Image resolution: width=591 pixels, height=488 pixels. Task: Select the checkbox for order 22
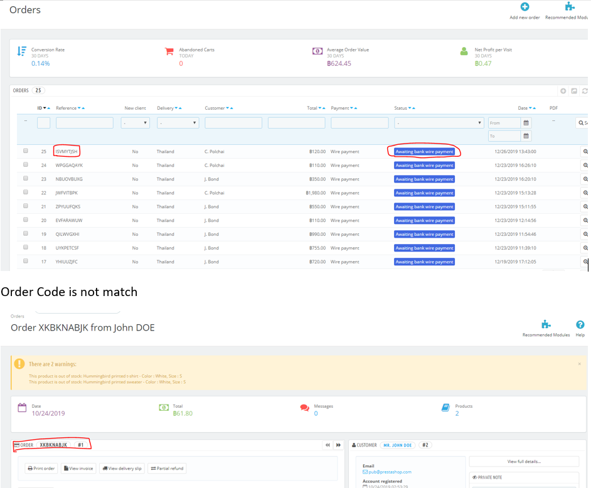point(26,192)
